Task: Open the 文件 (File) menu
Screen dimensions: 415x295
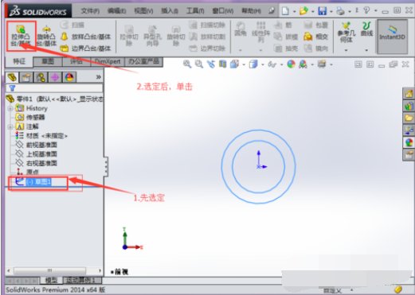Action: point(90,11)
